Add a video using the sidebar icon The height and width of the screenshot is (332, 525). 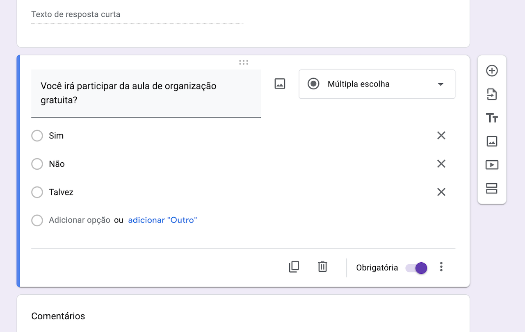[492, 164]
